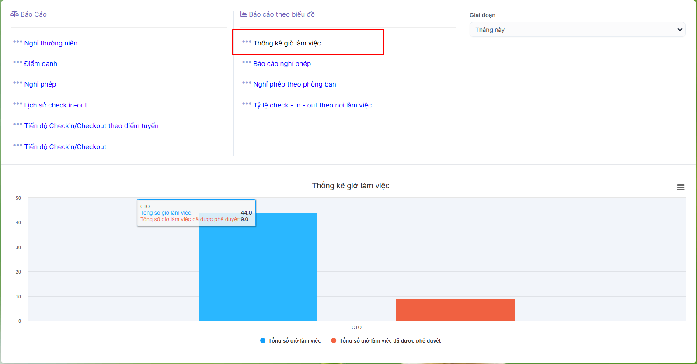Open the Lịch sử check in-out report
Image resolution: width=697 pixels, height=364 pixels.
pos(56,105)
